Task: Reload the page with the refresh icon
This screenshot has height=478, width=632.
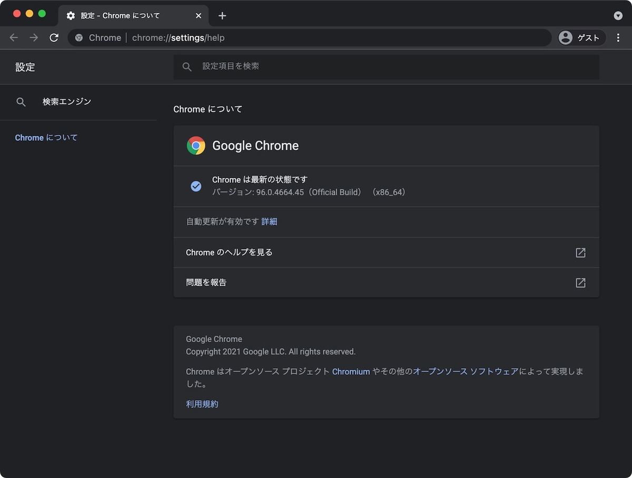Action: point(54,37)
